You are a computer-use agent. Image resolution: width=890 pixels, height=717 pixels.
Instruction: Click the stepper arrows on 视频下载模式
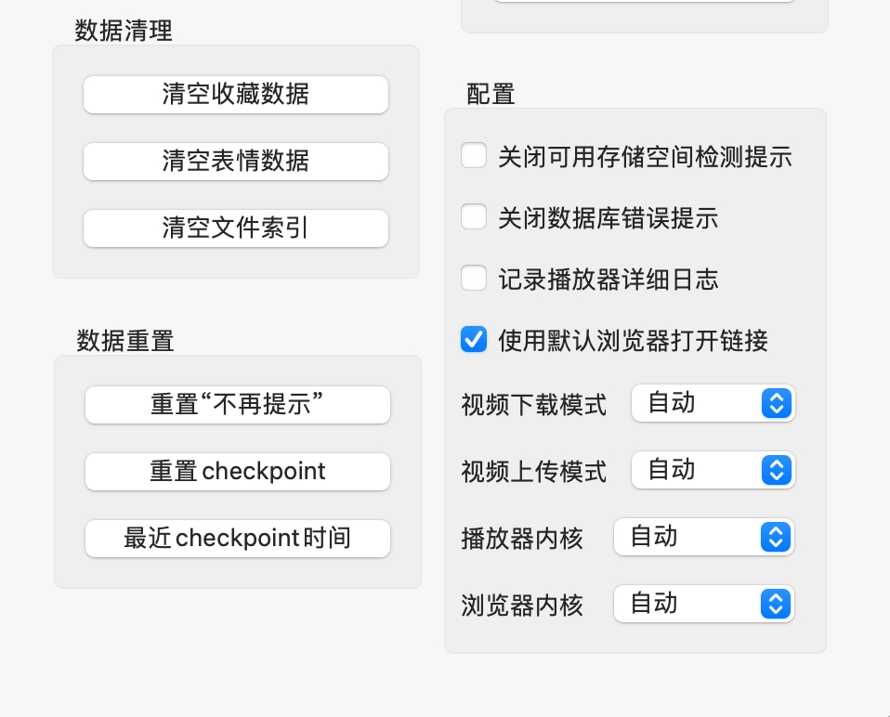tap(776, 403)
